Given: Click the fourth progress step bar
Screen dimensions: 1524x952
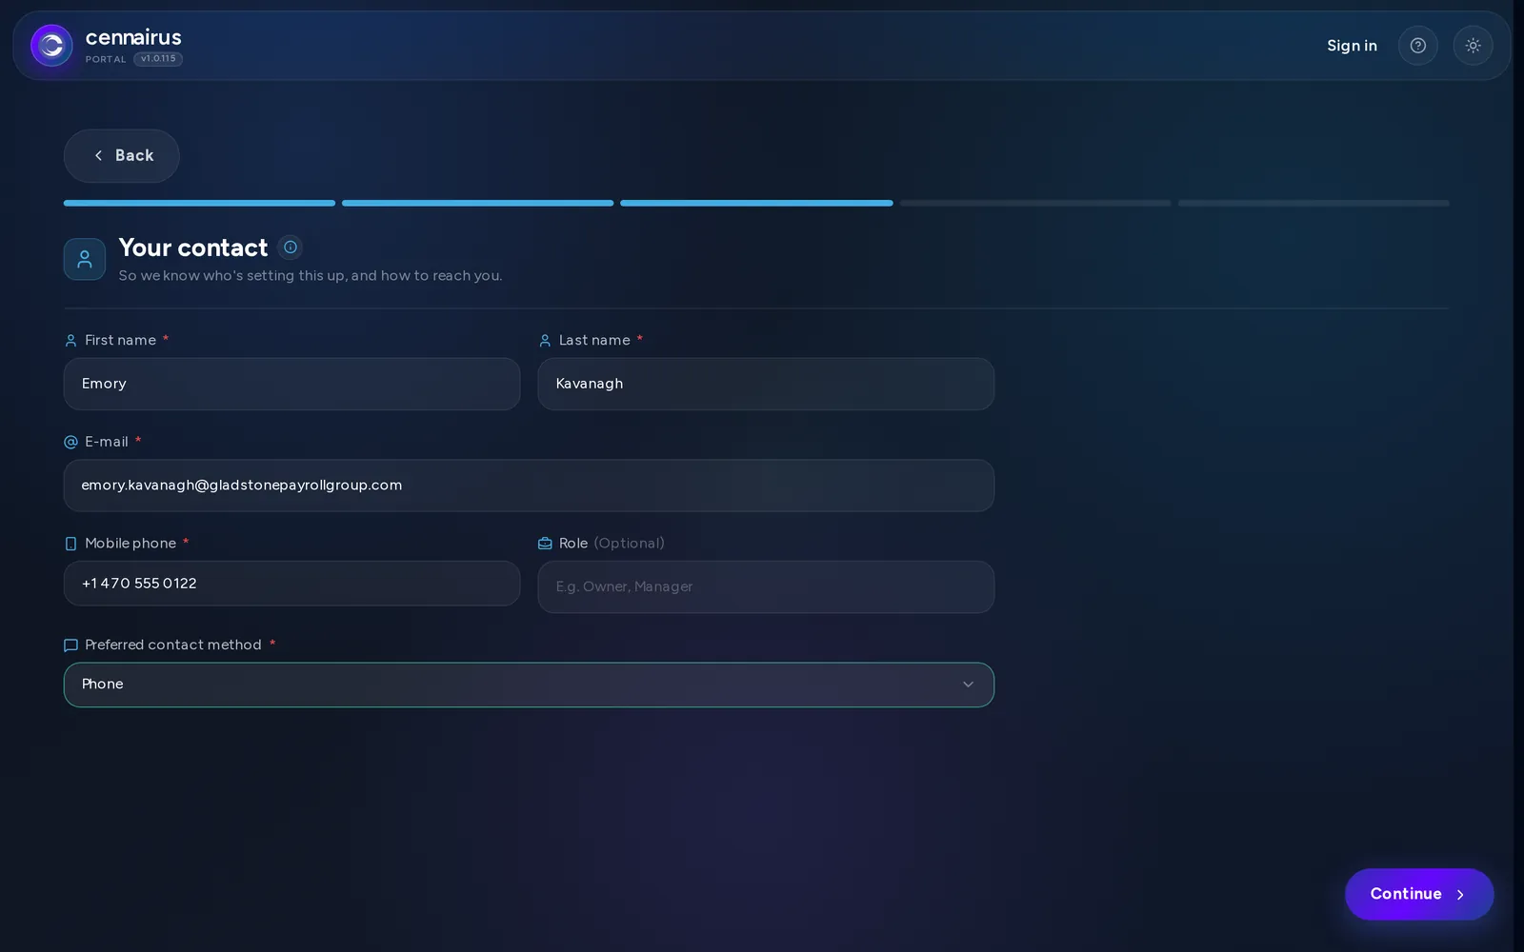Looking at the screenshot, I should pyautogui.click(x=1035, y=203).
